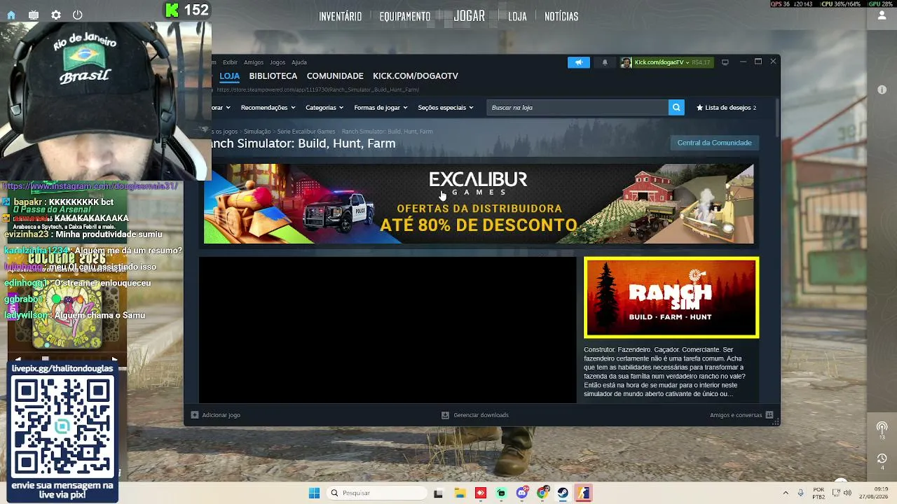This screenshot has height=504, width=897.
Task: Click the Buscar na loja search field
Action: pos(577,108)
